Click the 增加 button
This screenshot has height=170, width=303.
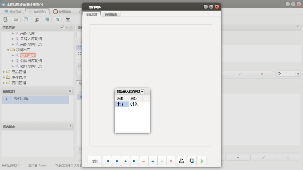click(x=95, y=161)
